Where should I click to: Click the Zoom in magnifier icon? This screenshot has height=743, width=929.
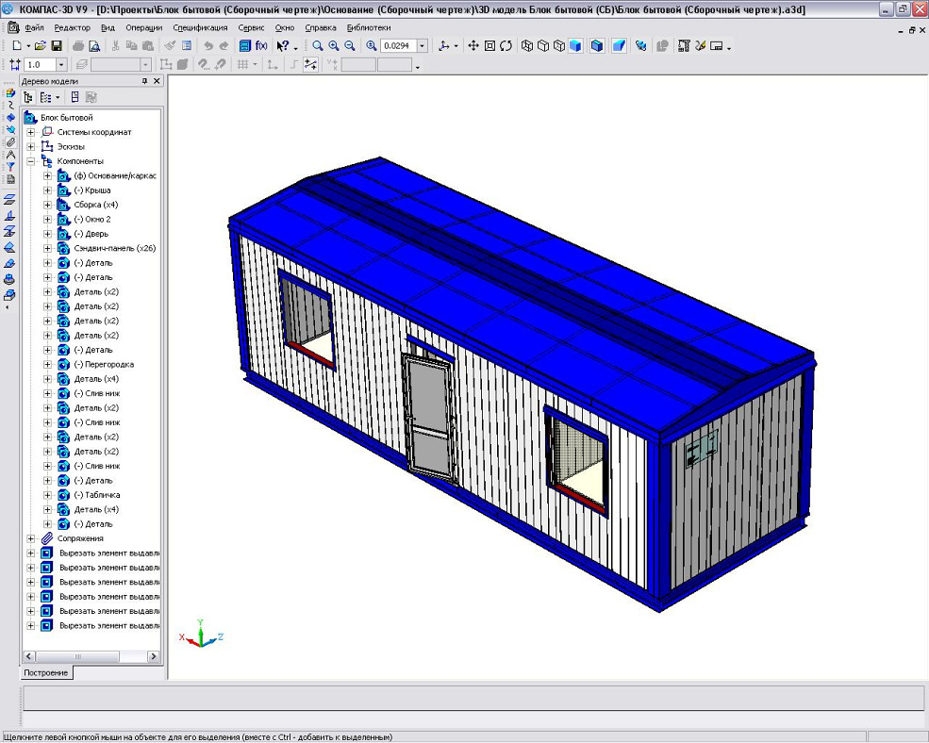333,45
